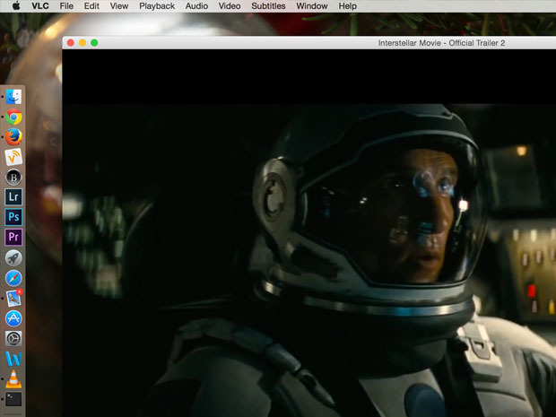Open System Preferences from the dock
This screenshot has height=417, width=556.
(13, 339)
